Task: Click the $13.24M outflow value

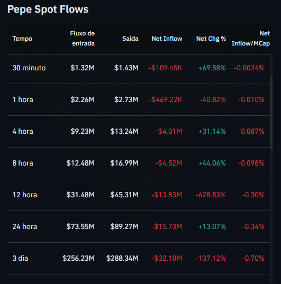Action: 124,131
